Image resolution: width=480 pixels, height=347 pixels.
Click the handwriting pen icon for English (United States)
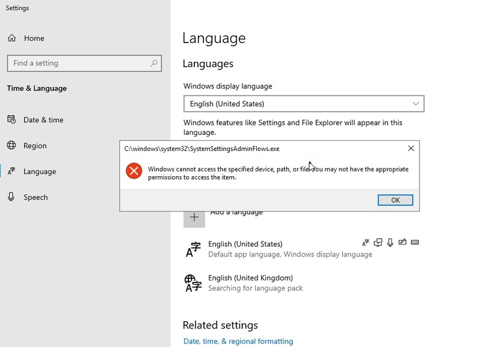[403, 243]
